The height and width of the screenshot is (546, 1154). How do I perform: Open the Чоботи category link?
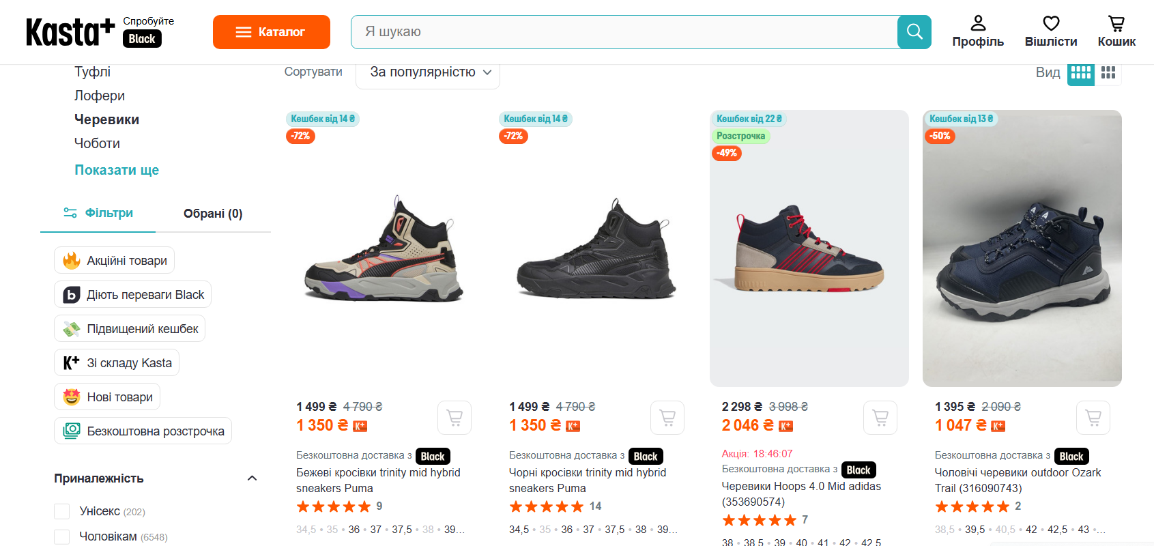tap(97, 143)
